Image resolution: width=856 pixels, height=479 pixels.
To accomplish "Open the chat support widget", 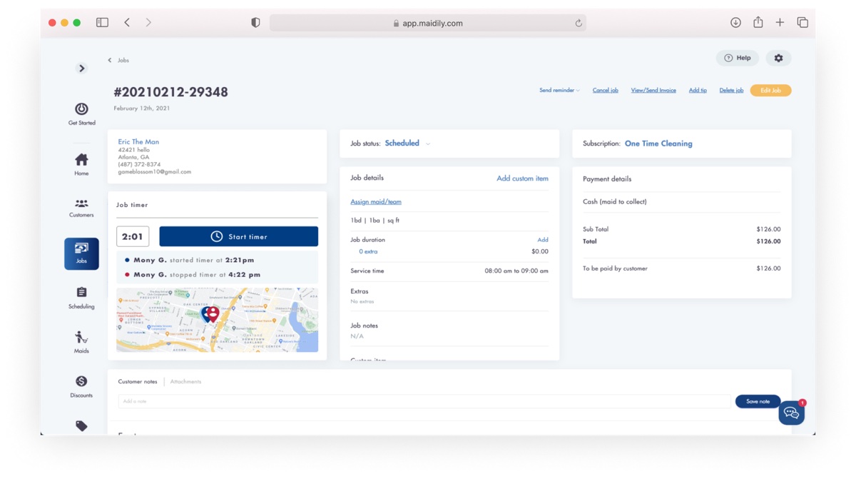I will point(791,413).
